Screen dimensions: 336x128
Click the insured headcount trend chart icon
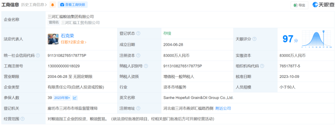click(x=75, y=98)
